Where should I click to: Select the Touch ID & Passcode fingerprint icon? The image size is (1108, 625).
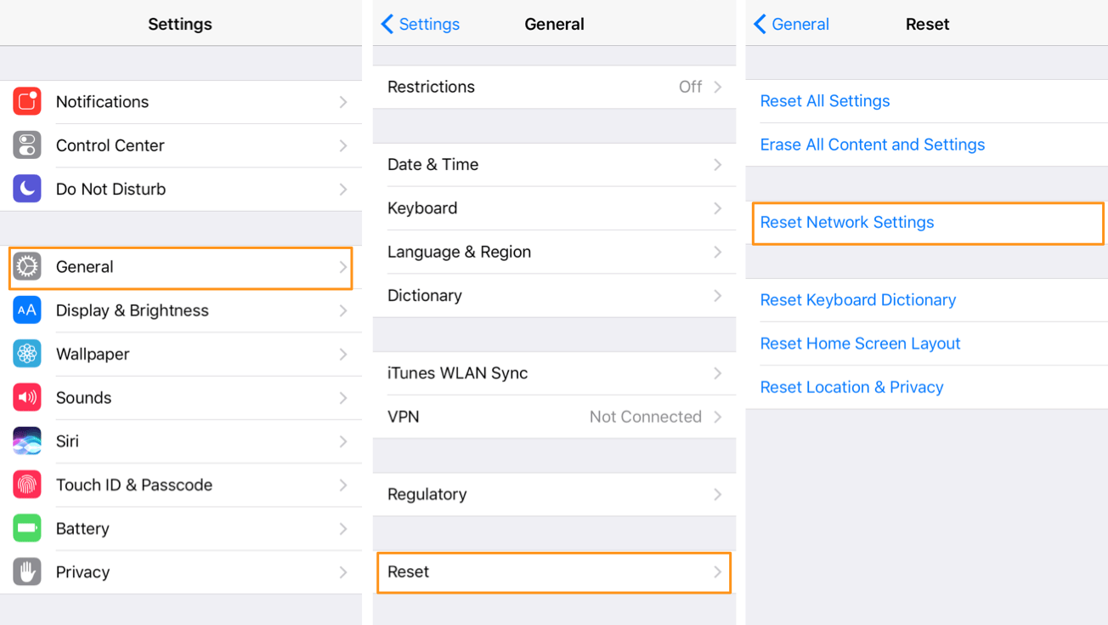point(26,485)
